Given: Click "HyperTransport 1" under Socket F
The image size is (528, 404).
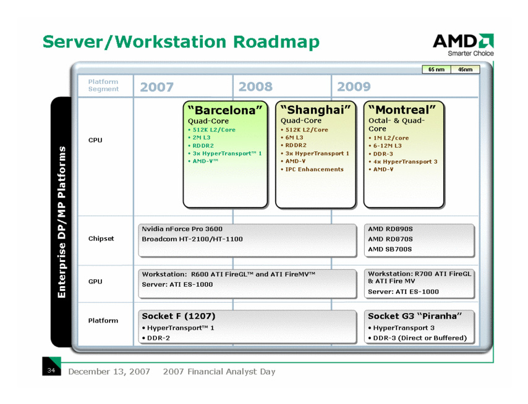Looking at the screenshot, I should [181, 328].
